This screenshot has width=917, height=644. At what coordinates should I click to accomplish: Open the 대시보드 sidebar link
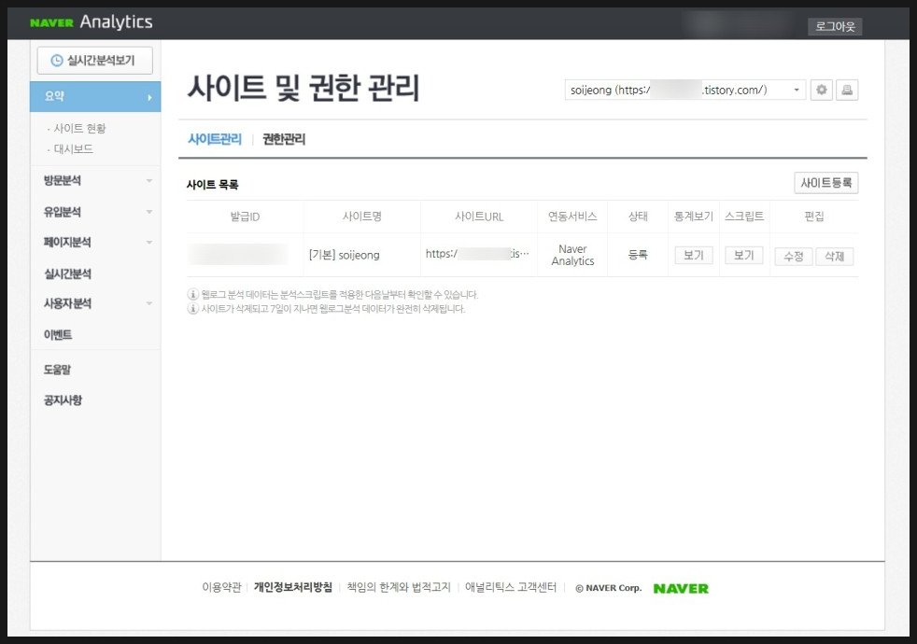[73, 148]
